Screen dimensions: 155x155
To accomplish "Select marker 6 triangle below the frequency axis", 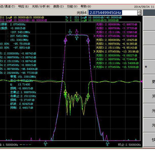I will point(107,142).
